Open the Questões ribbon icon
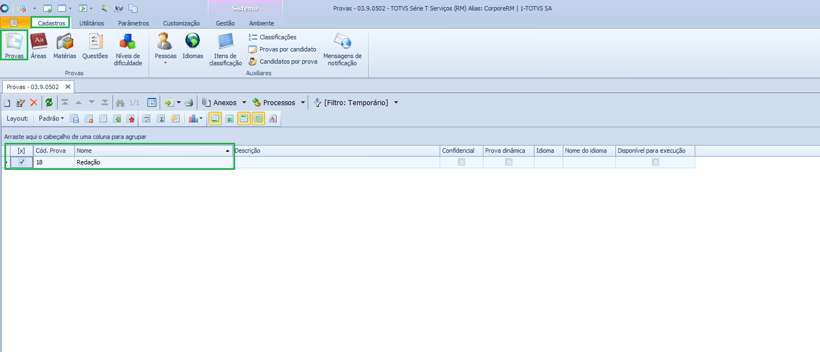 coord(95,45)
